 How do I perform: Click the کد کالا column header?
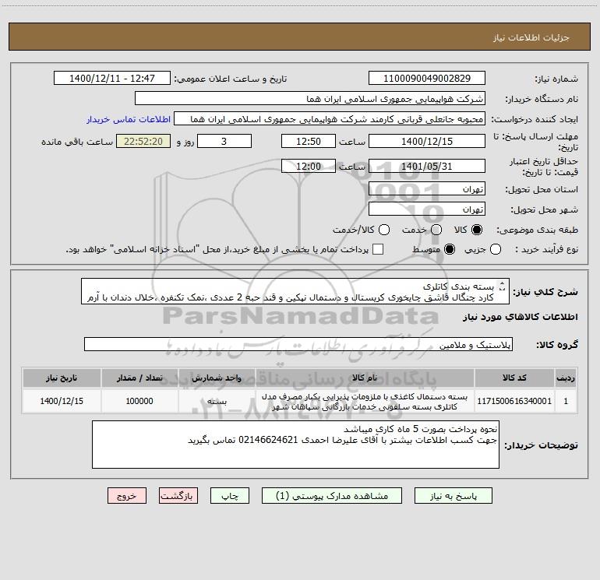tap(514, 378)
